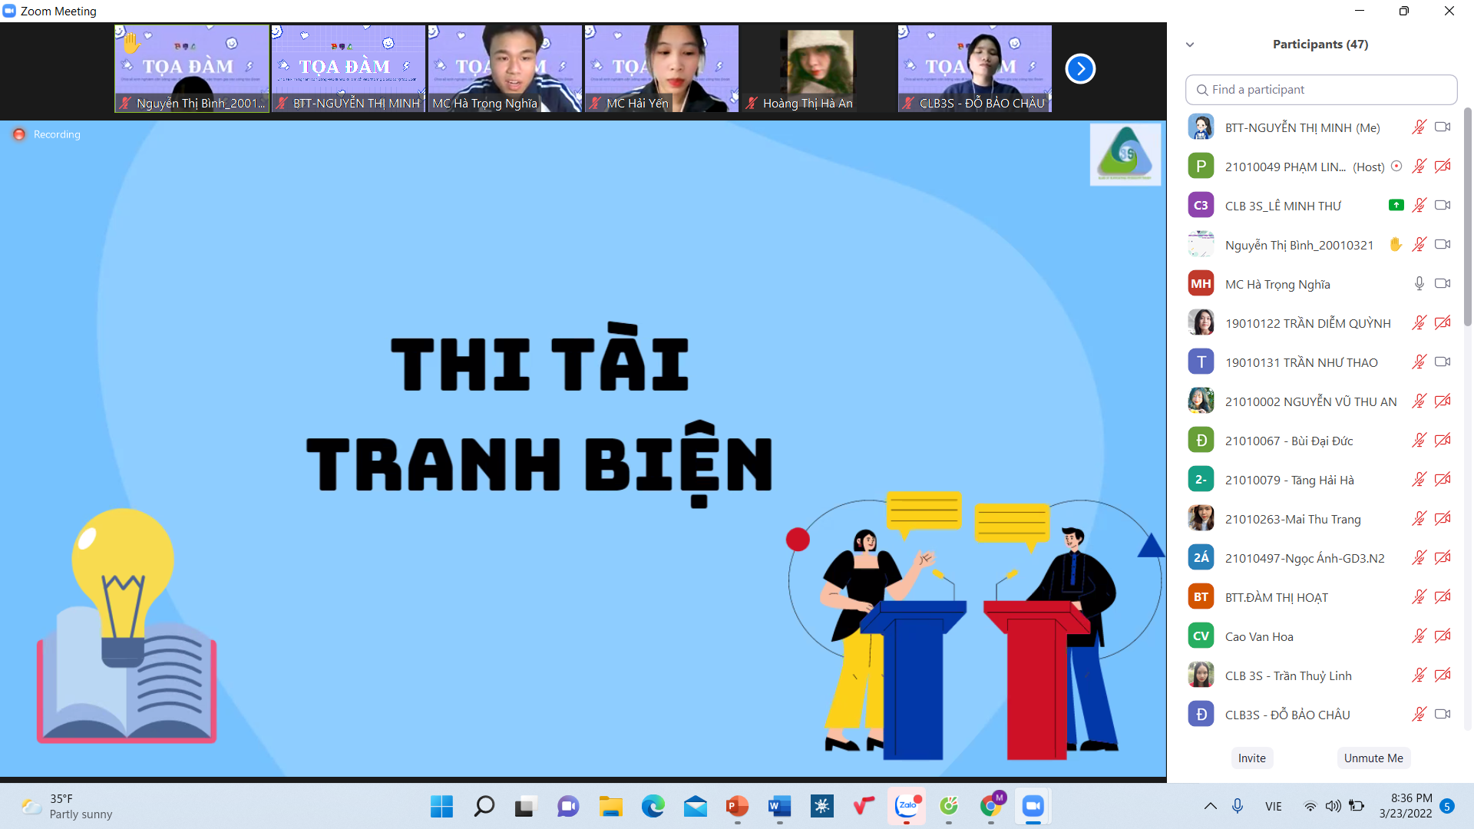Click the green screen-share icon beside CLB 3S_LÊ MINH THƯ
This screenshot has height=829, width=1474.
click(x=1396, y=205)
